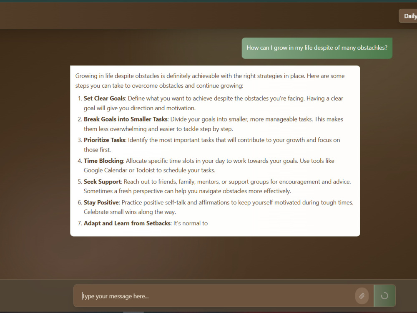Click the loading send button
This screenshot has width=417, height=313.
pyautogui.click(x=384, y=296)
